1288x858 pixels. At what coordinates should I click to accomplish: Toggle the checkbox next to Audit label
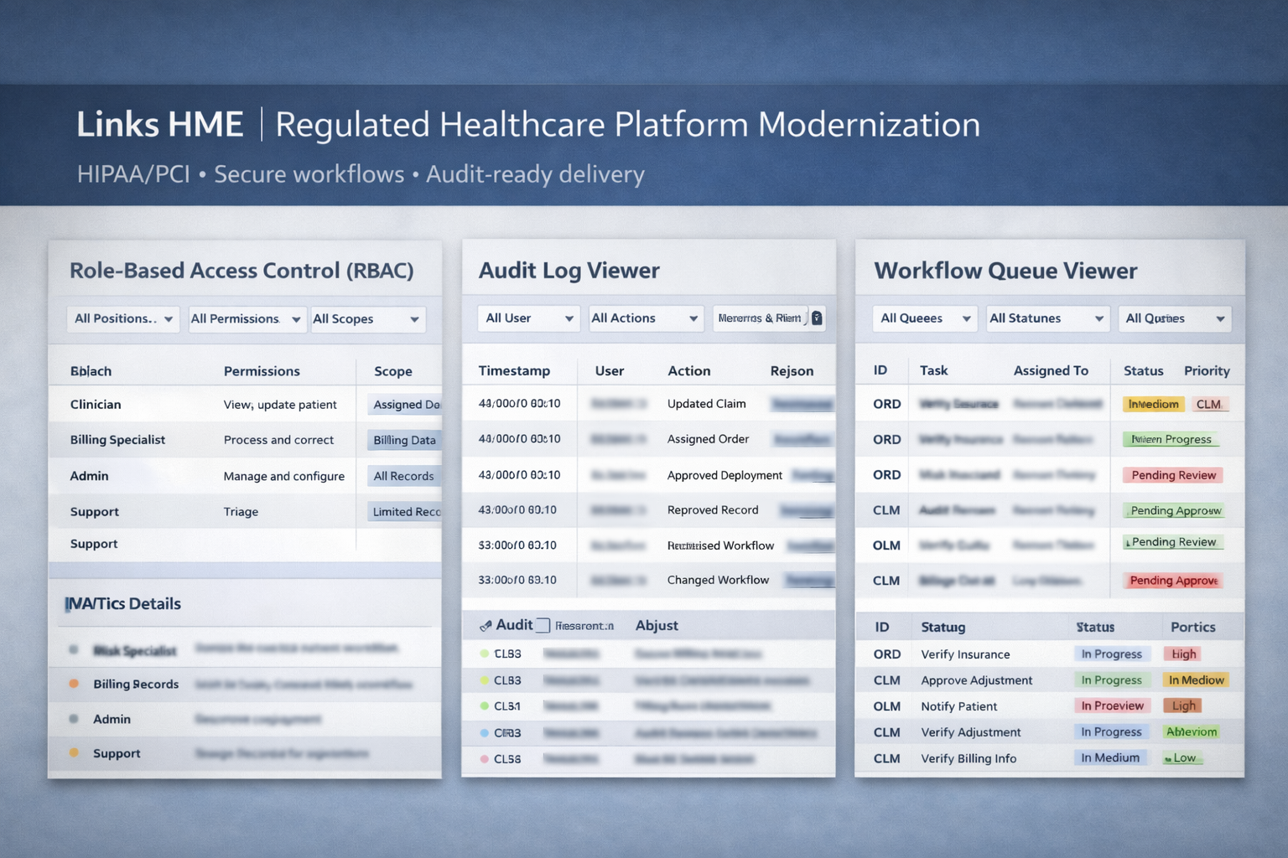click(x=543, y=626)
